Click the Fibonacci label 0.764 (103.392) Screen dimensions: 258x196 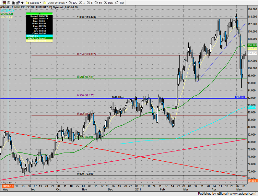[86, 54]
